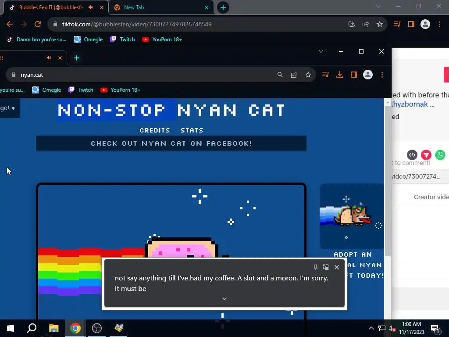Open the STATS link
This screenshot has width=449, height=337.
(x=192, y=130)
